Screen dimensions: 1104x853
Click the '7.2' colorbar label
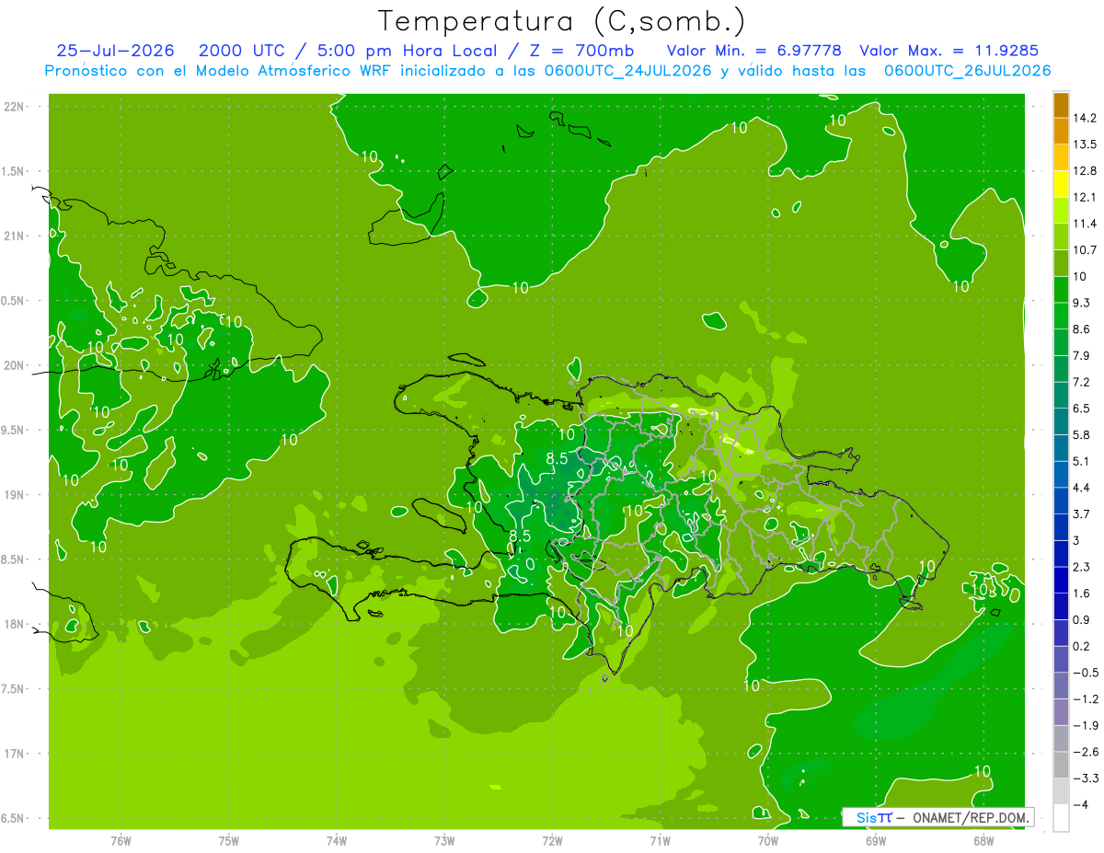(x=1083, y=382)
